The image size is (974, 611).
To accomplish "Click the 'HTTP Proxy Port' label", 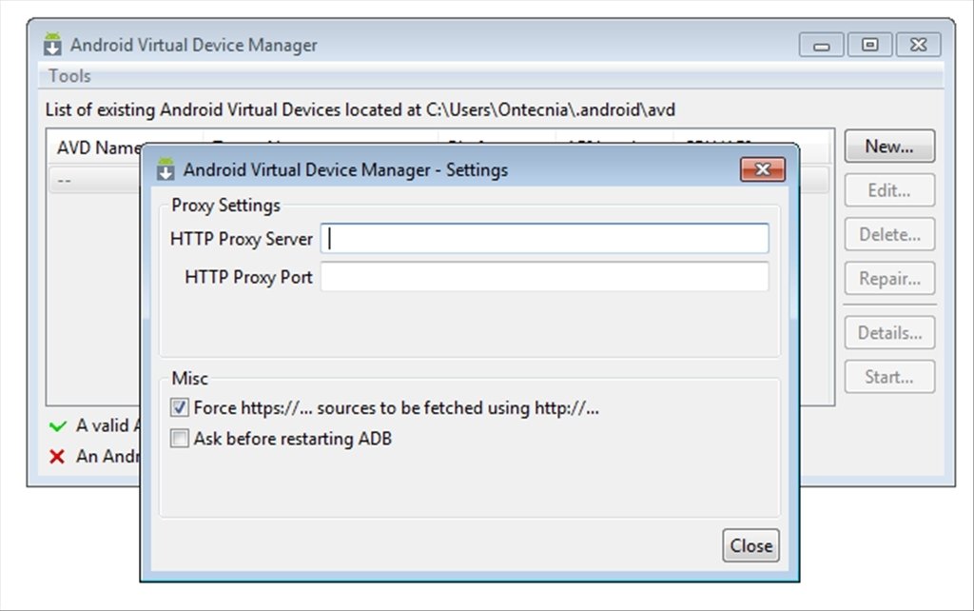I will coord(248,277).
